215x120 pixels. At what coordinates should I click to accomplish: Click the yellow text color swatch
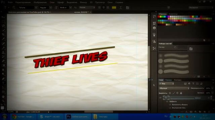(x=114, y=8)
